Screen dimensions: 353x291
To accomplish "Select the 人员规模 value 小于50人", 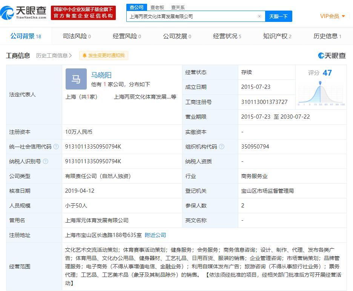I will point(76,206).
